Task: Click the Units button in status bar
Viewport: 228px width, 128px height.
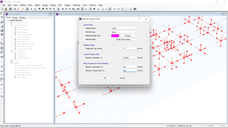Action: 224,126
